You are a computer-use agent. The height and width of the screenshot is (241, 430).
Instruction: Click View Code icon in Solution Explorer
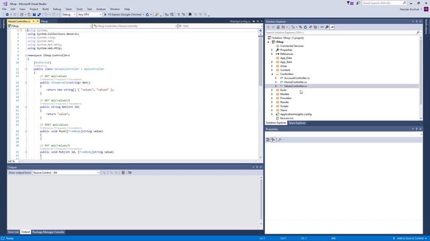point(322,27)
